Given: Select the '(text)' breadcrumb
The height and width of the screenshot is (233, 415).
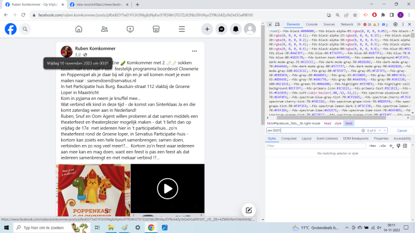Looking at the screenshot, I should [349, 123].
